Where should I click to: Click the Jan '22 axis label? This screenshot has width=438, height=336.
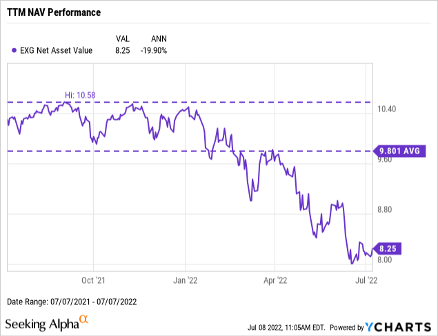[185, 280]
